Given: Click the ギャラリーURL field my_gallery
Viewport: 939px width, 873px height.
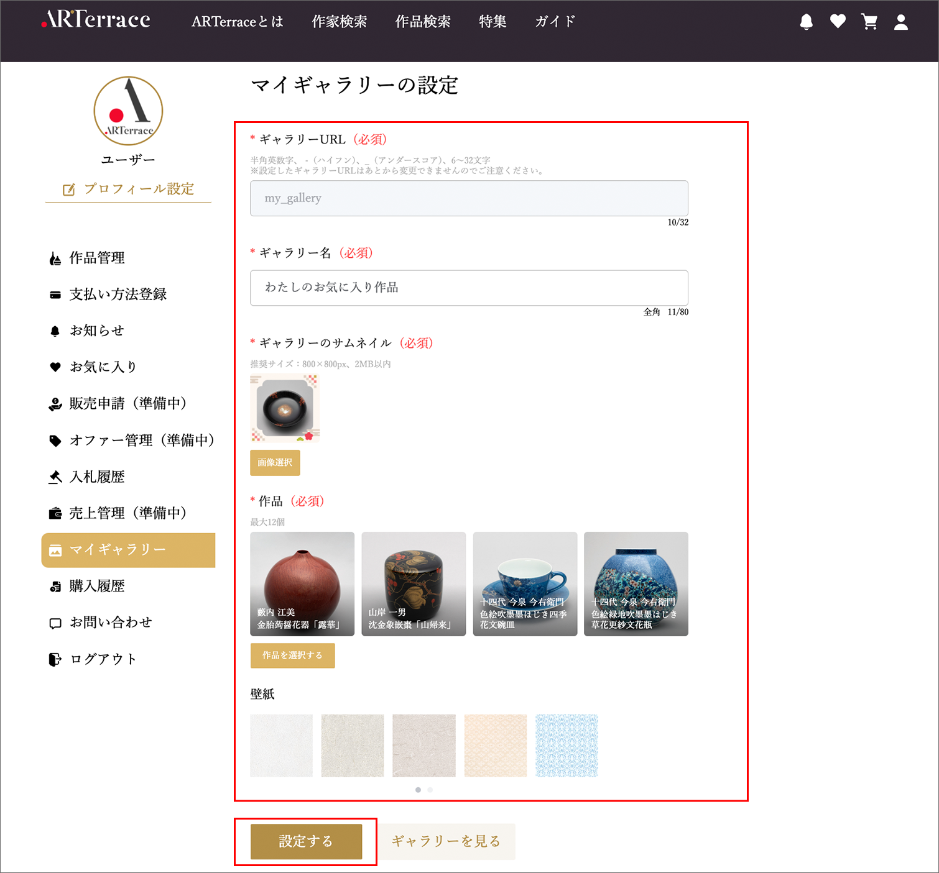Looking at the screenshot, I should 469,198.
